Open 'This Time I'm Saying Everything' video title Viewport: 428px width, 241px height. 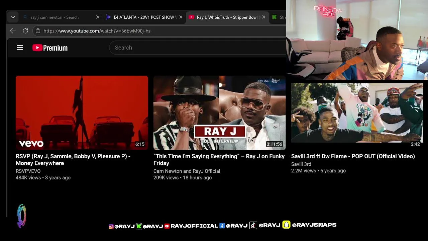click(x=219, y=160)
